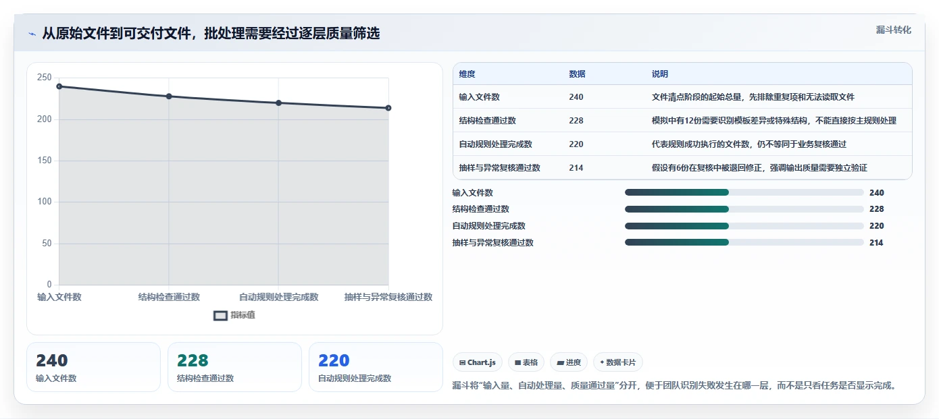Click the description starting 文件清点阶段的起始总量
The image size is (939, 419).
click(x=753, y=97)
